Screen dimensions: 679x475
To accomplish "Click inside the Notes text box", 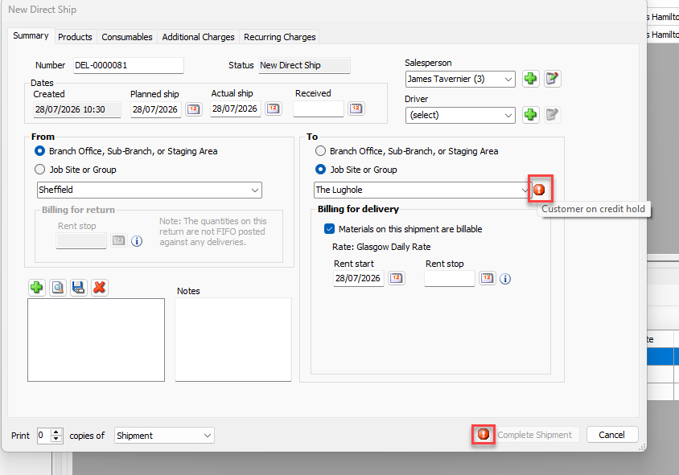I will pos(233,340).
